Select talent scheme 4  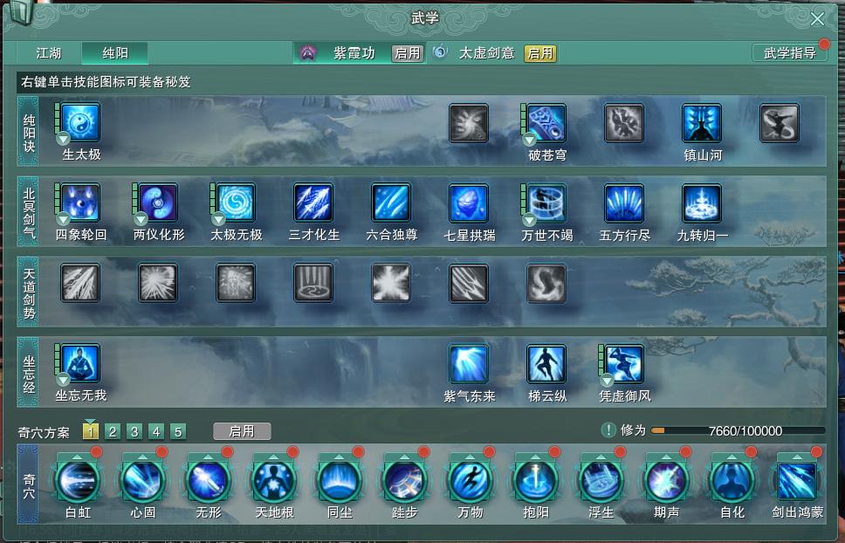click(156, 431)
